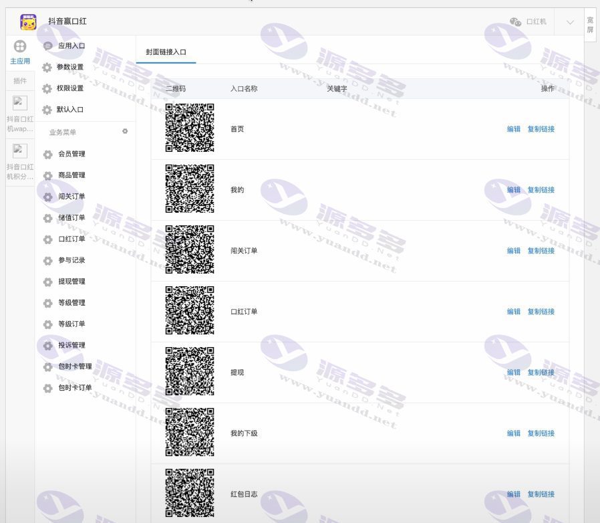This screenshot has height=523, width=600.
Task: Go to 商品管理 in sidebar
Action: coord(71,175)
